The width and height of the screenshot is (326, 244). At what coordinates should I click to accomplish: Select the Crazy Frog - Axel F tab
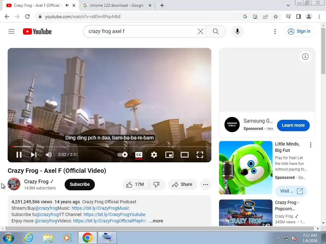38,5
